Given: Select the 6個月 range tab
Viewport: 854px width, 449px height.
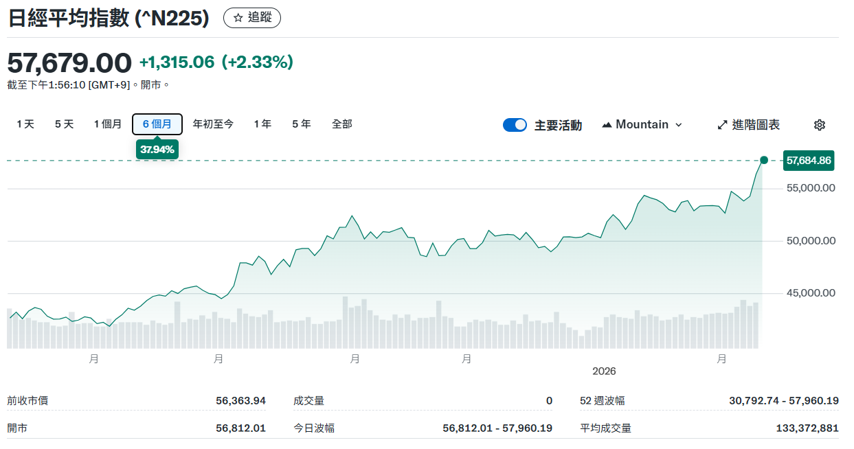Looking at the screenshot, I should (x=157, y=124).
